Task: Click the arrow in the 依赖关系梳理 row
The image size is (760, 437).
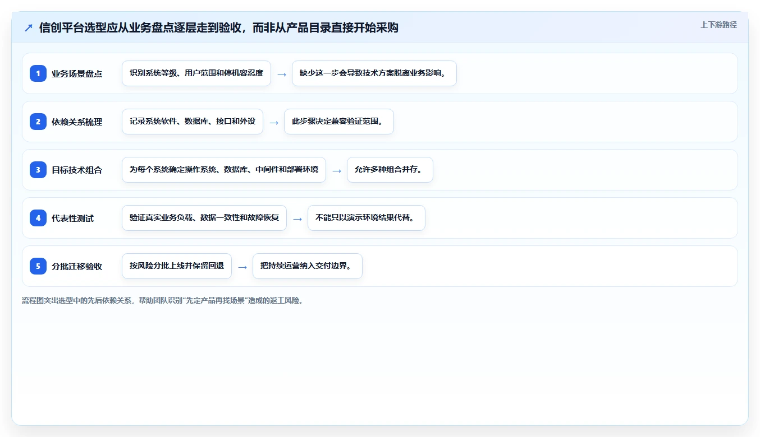Action: (274, 122)
